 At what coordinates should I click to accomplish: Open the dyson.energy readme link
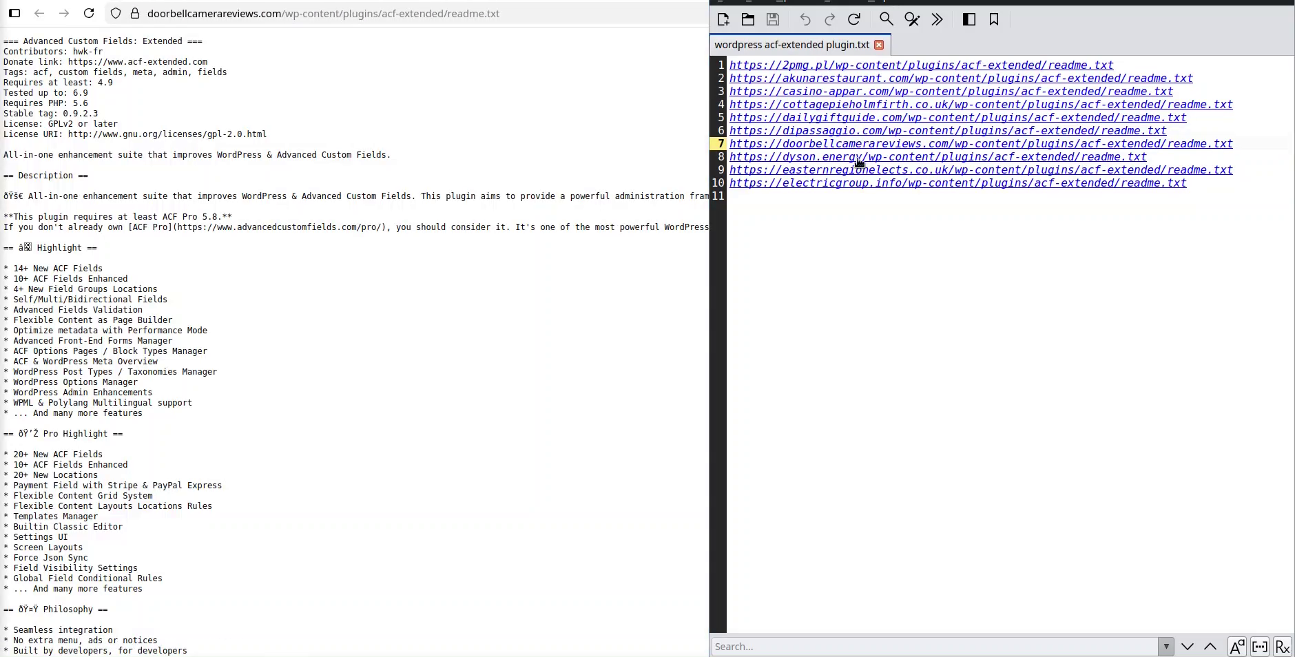click(x=938, y=157)
